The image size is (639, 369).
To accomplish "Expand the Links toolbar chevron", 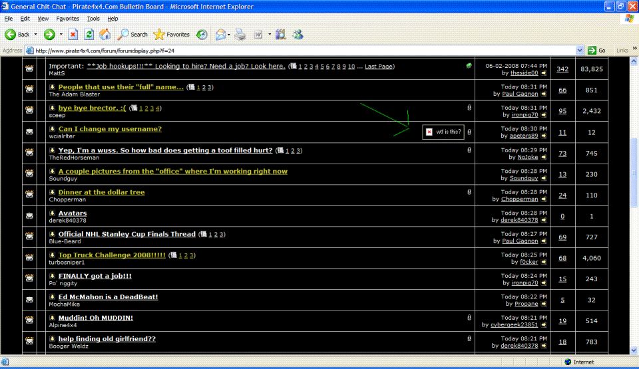I will coord(634,49).
